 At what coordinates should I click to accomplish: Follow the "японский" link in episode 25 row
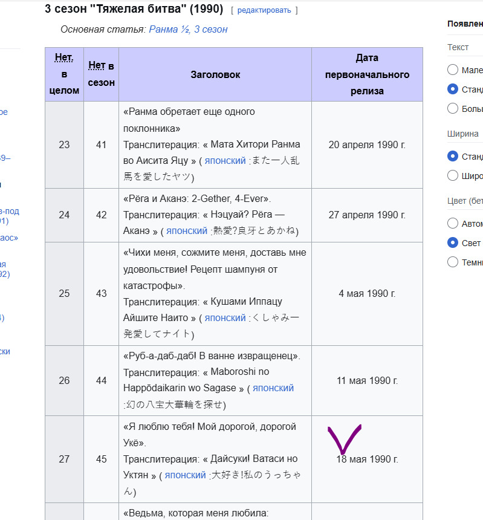(x=225, y=317)
